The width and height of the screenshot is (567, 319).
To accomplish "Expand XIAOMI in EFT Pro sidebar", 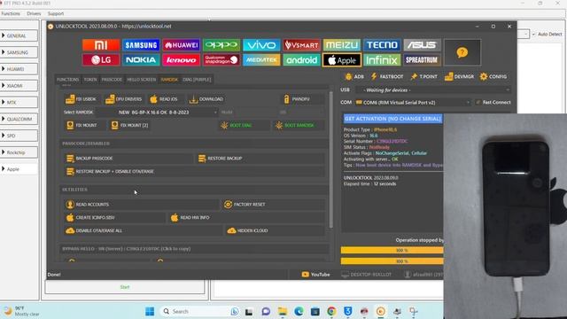I will (19, 86).
